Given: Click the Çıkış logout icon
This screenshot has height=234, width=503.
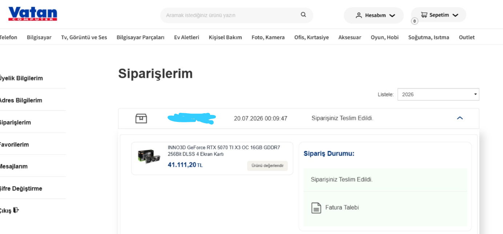Looking at the screenshot, I should click(x=16, y=210).
